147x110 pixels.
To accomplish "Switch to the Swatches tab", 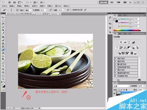I will coord(120,15).
